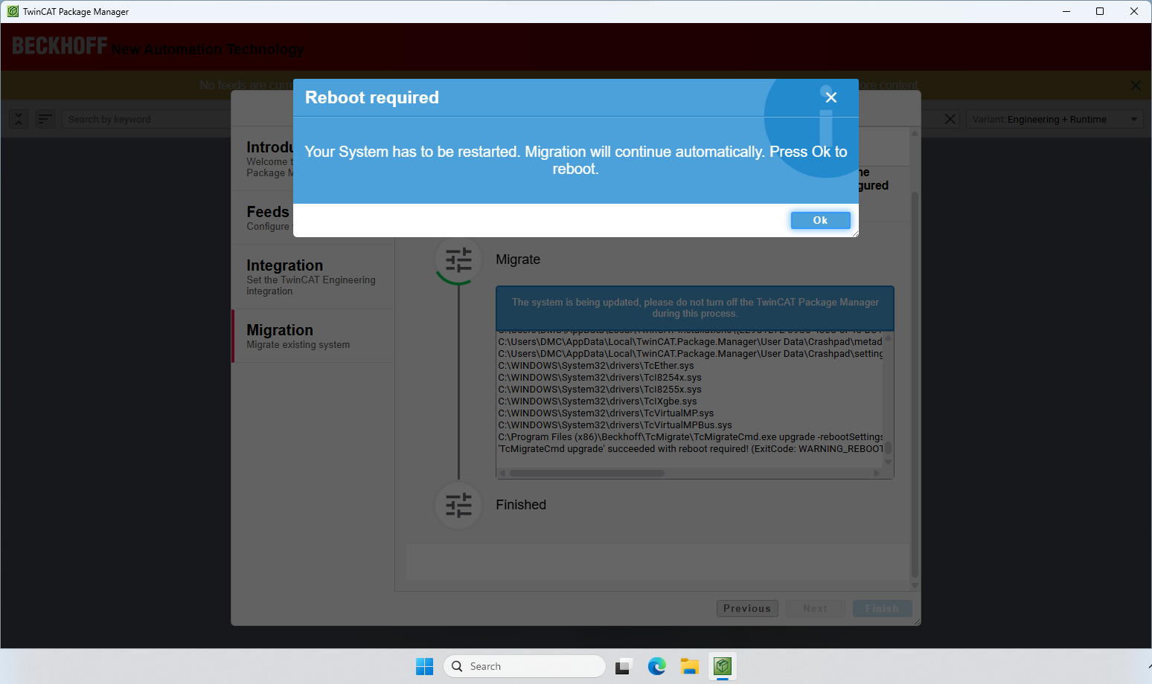Confirm reboot with the Ok button
This screenshot has height=684, width=1152.
(x=820, y=220)
